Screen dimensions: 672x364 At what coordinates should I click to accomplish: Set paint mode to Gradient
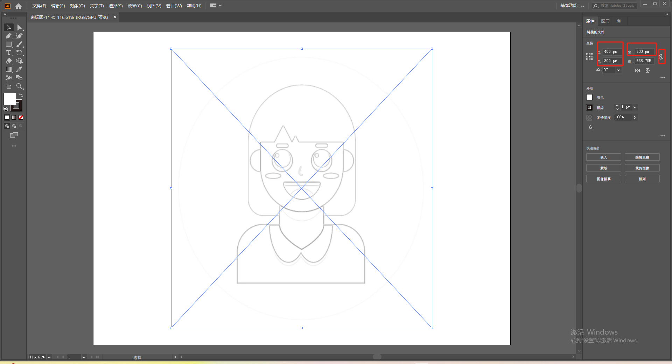click(14, 118)
